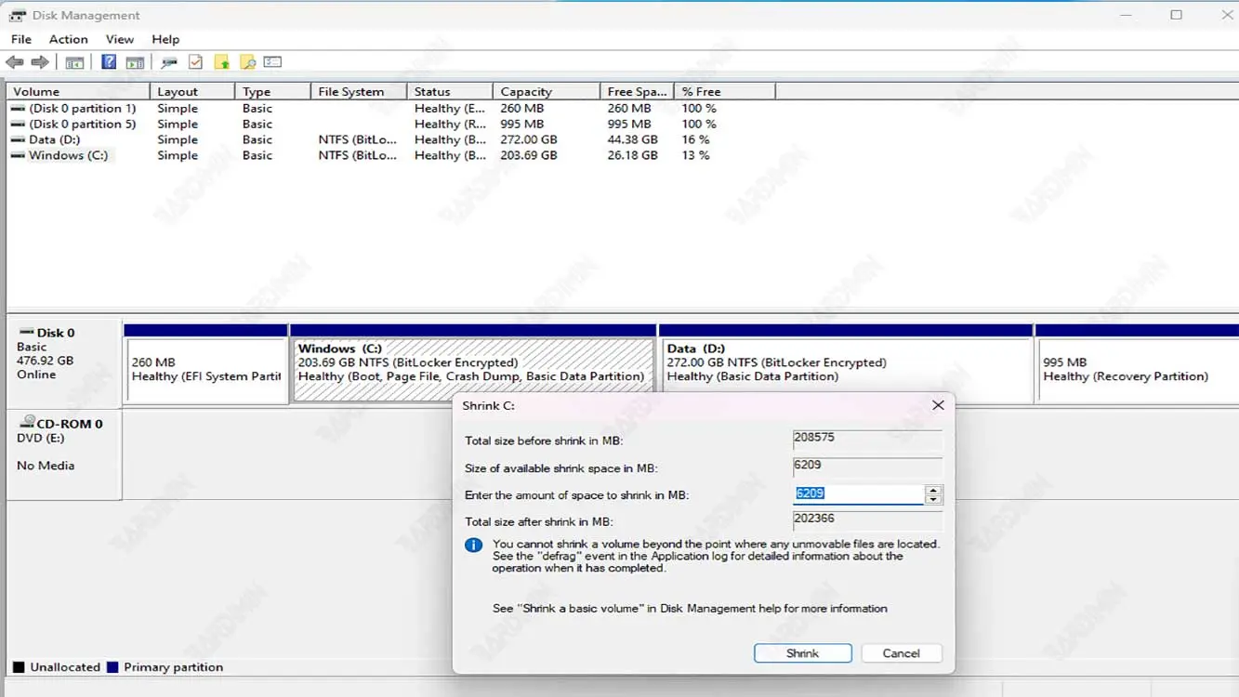The image size is (1239, 697).
Task: Open the Action menu
Action: 68,39
